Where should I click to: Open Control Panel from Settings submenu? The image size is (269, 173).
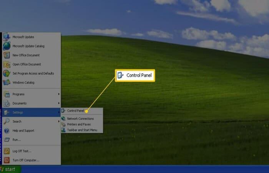coord(82,111)
